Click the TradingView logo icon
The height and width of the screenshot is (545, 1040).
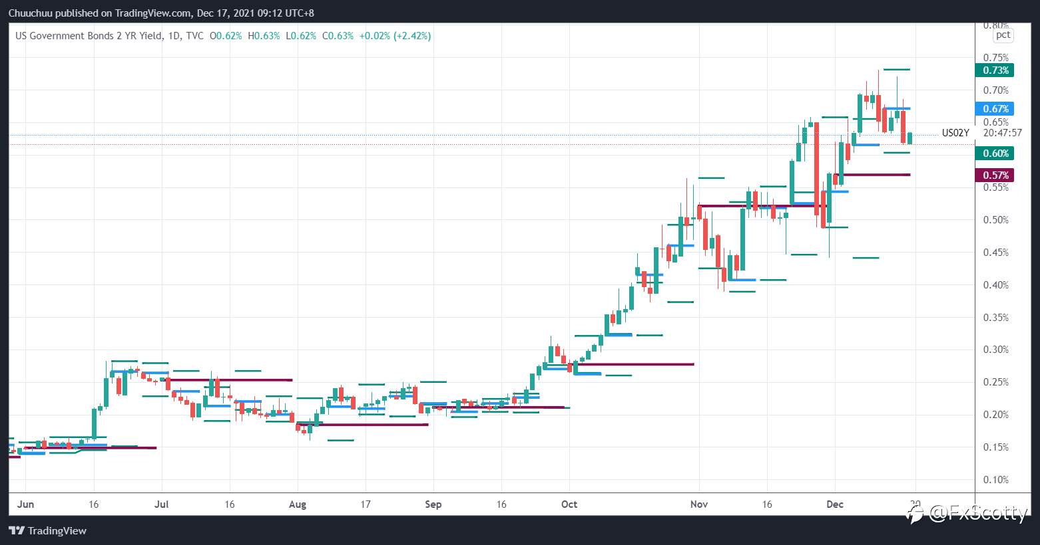(x=17, y=530)
